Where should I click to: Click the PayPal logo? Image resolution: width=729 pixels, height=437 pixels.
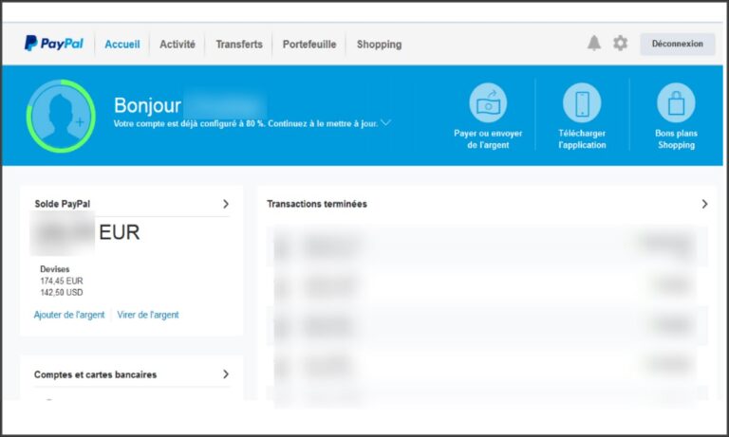[x=54, y=44]
